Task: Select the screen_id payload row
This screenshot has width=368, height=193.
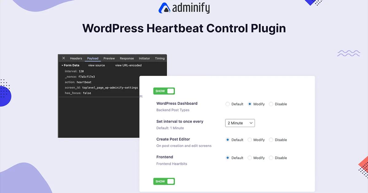Action: point(101,88)
